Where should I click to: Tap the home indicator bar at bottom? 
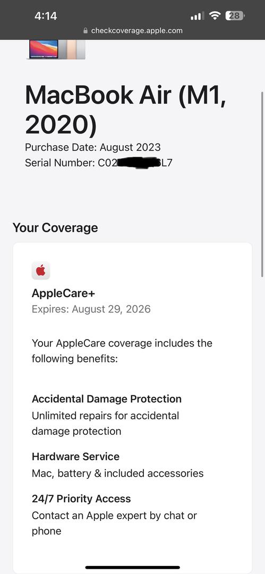pyautogui.click(x=133, y=568)
